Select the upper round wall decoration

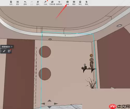coord(45,52)
